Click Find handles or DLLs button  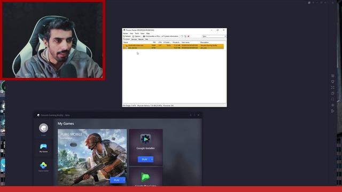pyautogui.click(x=152, y=36)
